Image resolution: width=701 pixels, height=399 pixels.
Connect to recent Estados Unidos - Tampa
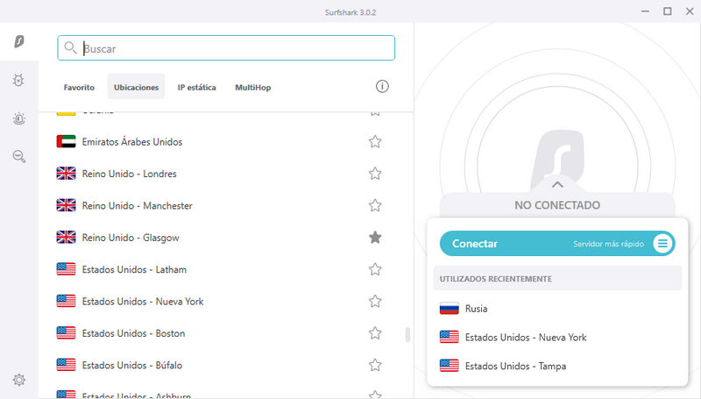tap(557, 366)
